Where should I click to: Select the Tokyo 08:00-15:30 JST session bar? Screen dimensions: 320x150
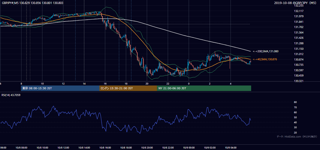pos(60,88)
